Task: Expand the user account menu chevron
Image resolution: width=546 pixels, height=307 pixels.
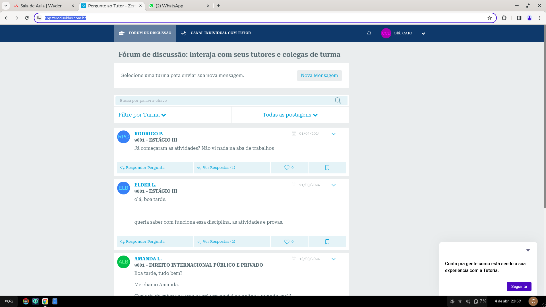Action: tap(423, 34)
